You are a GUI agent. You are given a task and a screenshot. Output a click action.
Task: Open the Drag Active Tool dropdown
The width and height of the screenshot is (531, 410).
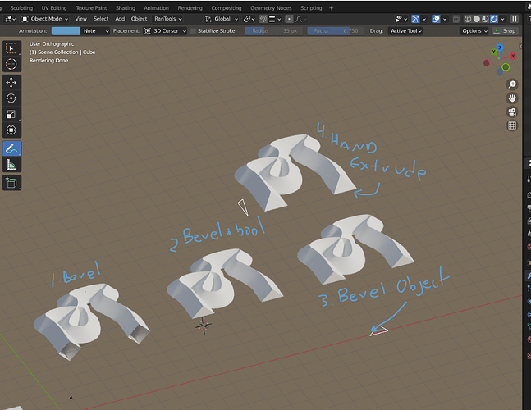405,31
